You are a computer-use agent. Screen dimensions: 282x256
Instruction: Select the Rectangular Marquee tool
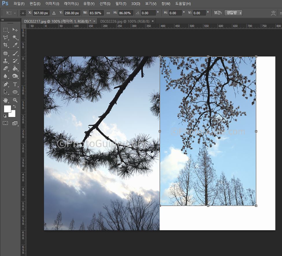click(x=5, y=30)
